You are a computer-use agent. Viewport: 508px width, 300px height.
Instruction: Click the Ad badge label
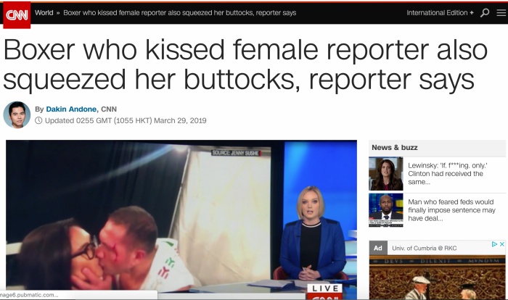(378, 249)
